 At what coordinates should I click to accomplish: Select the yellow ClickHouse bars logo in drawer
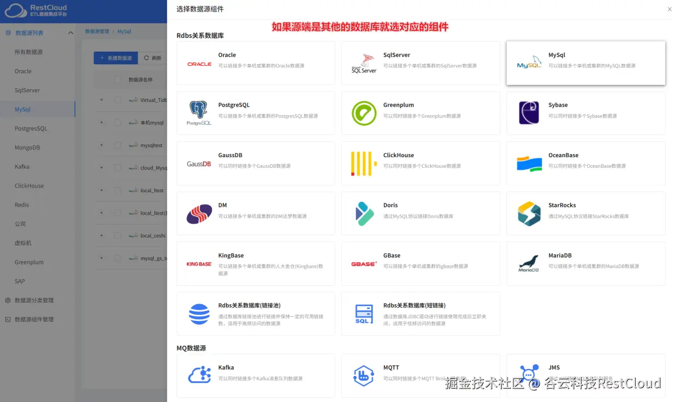click(364, 164)
